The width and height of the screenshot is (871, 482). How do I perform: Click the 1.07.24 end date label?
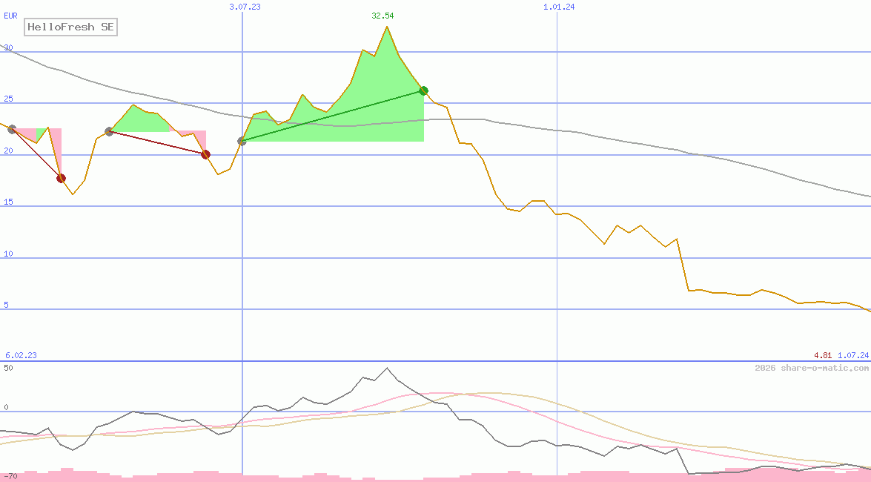853,355
